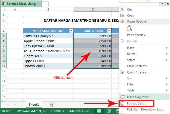
Task: Click the READY status indicator
Action: pos(6,111)
